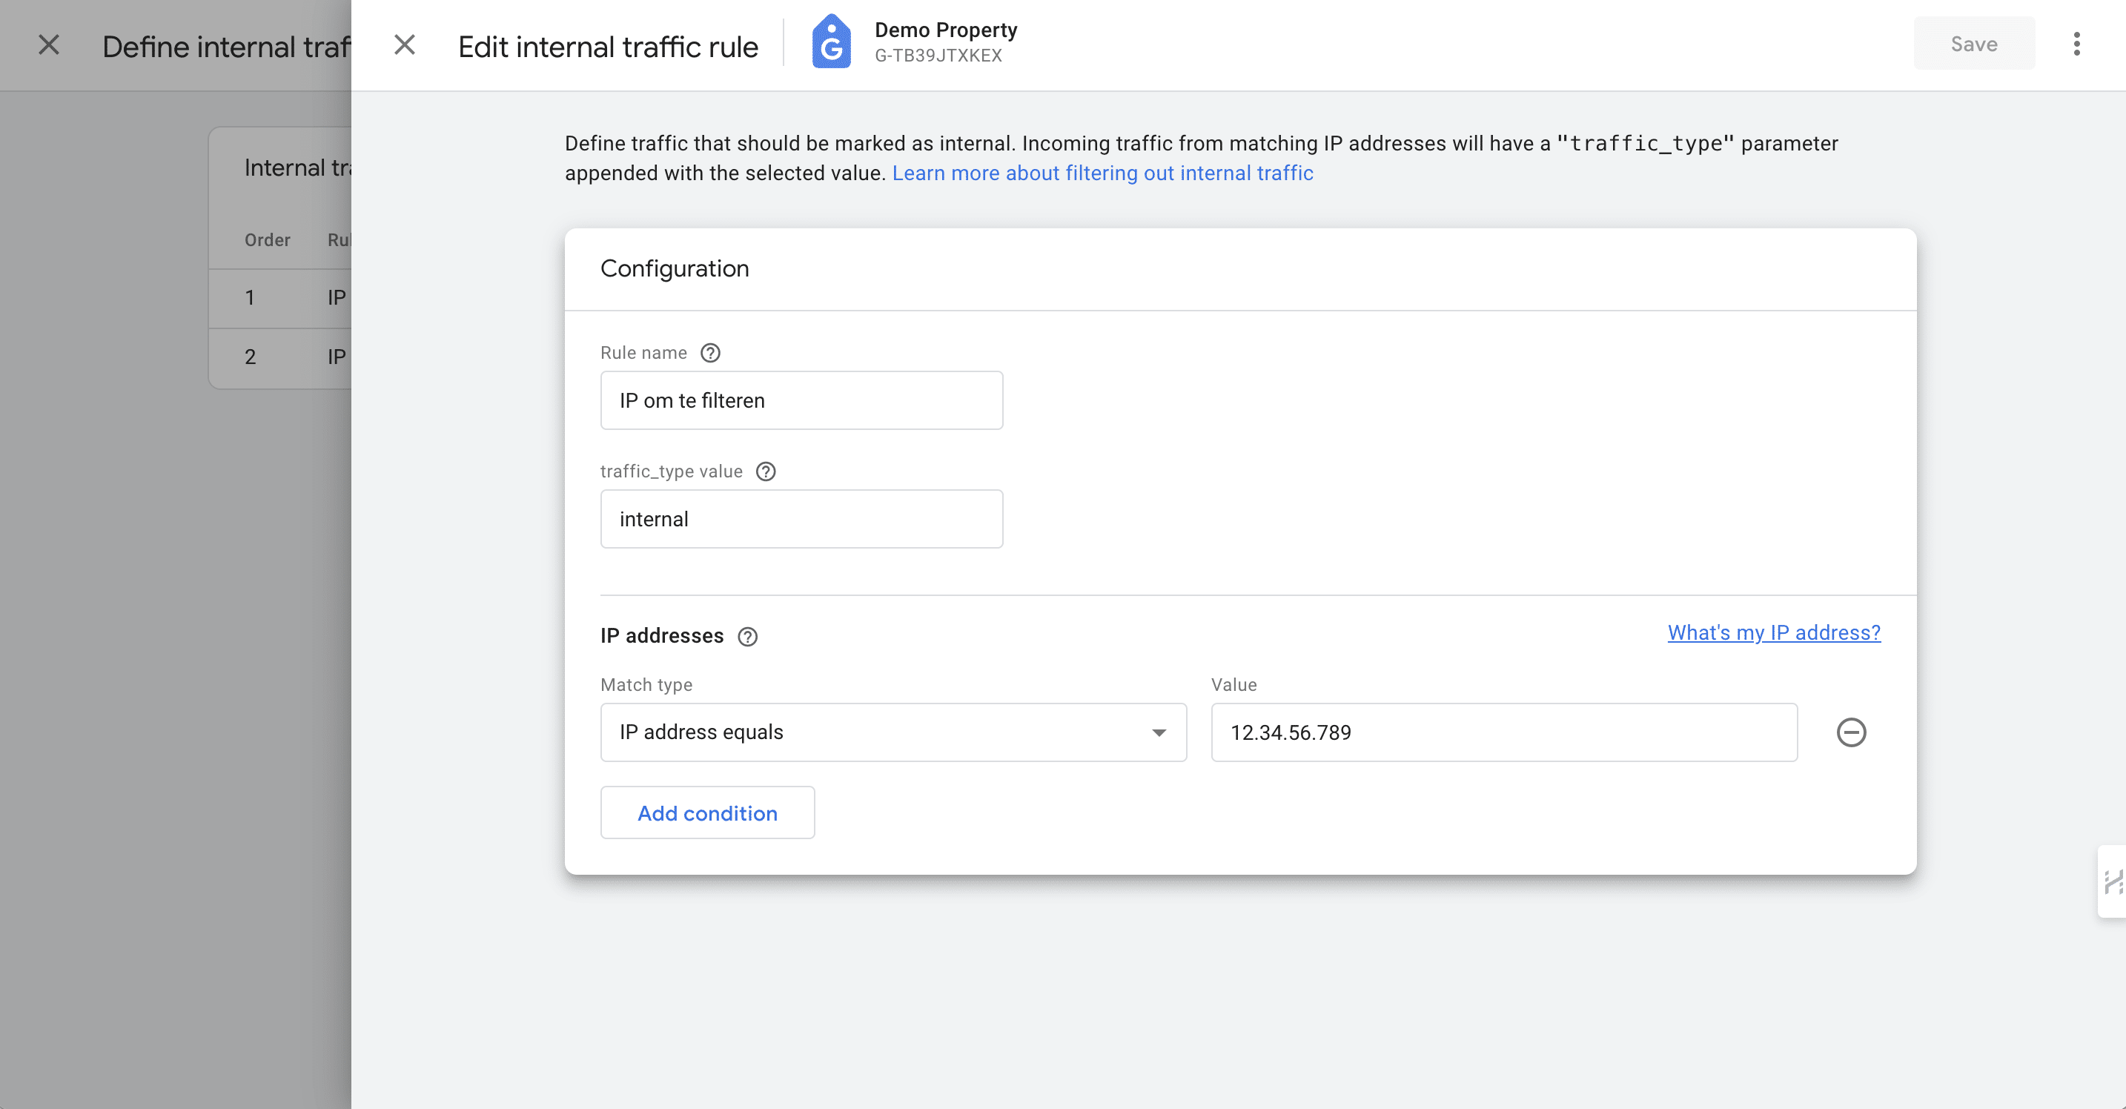Click the Add condition button
This screenshot has width=2126, height=1109.
[706, 812]
